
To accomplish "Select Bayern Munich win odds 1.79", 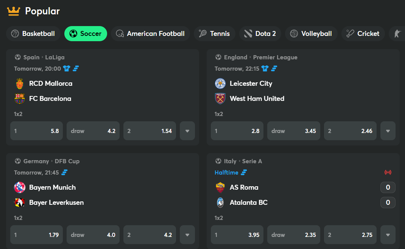I will click(36, 235).
